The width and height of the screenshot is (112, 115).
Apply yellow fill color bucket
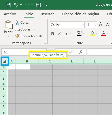[92, 34]
